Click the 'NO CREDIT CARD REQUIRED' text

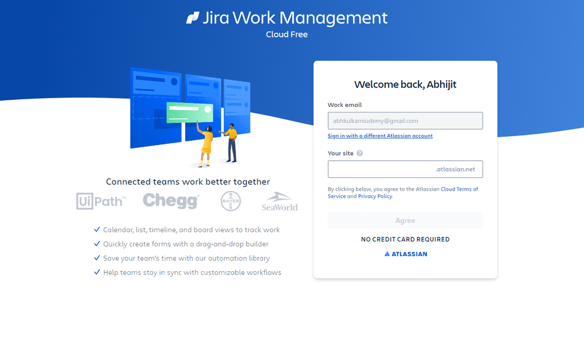pos(405,240)
